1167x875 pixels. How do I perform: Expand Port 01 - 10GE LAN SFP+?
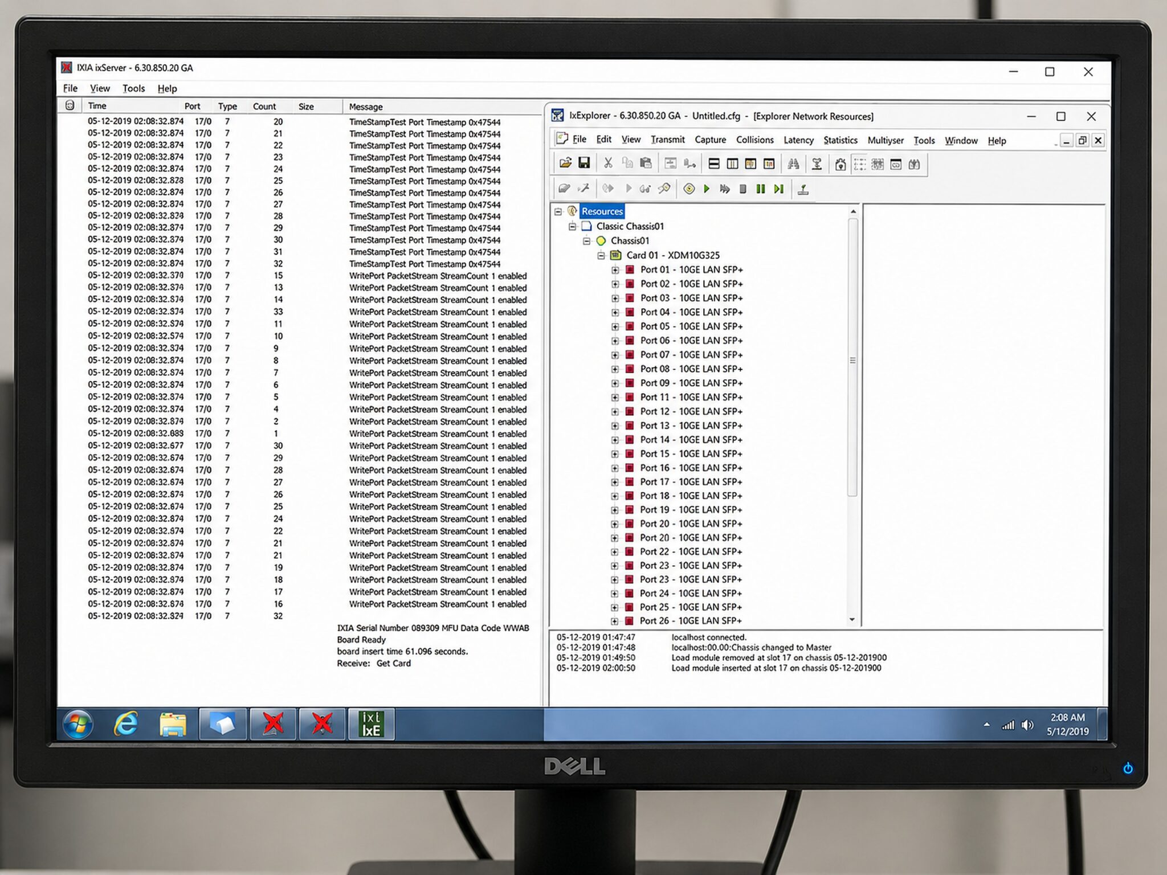pos(615,270)
